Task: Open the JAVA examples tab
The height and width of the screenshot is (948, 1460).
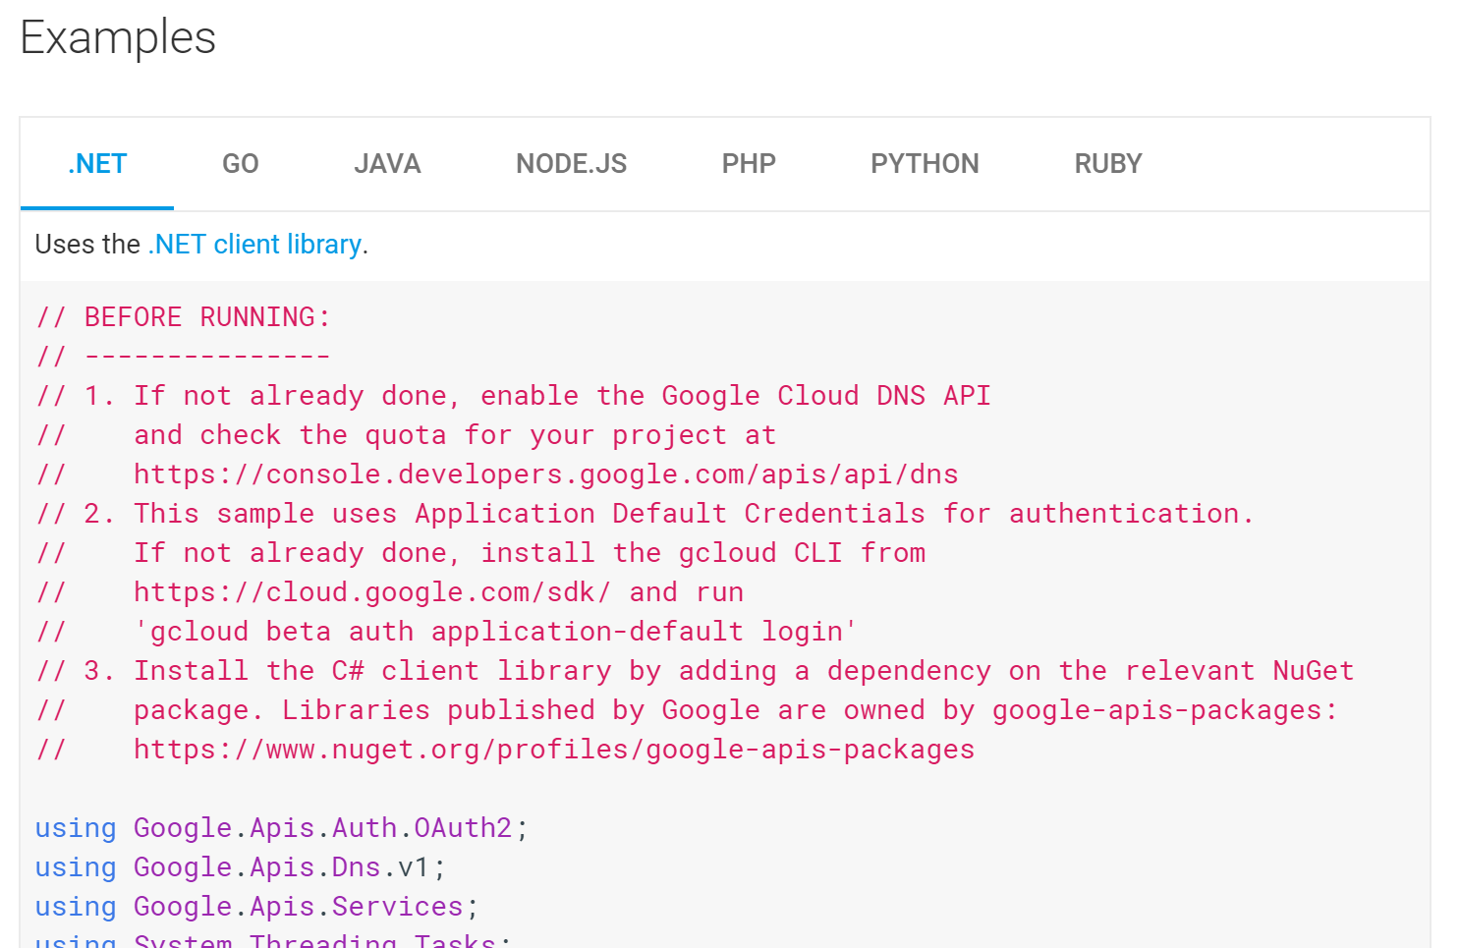Action: click(387, 164)
